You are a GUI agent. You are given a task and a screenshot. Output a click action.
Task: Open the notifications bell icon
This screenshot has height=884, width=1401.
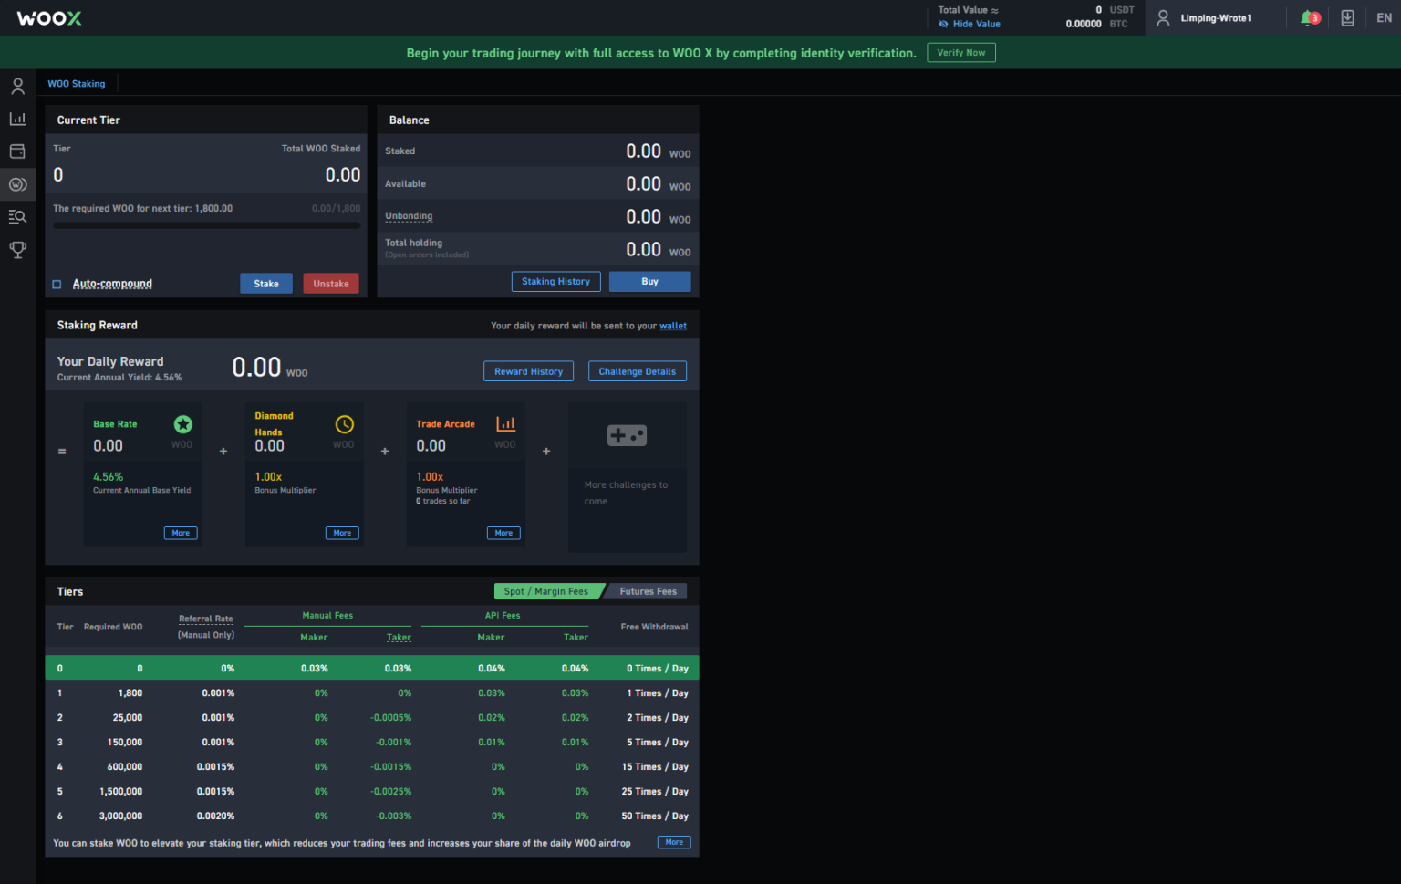(1309, 18)
